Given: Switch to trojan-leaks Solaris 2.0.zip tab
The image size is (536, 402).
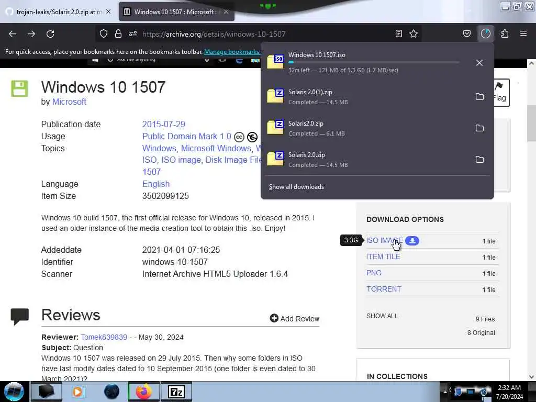Looking at the screenshot, I should [59, 12].
